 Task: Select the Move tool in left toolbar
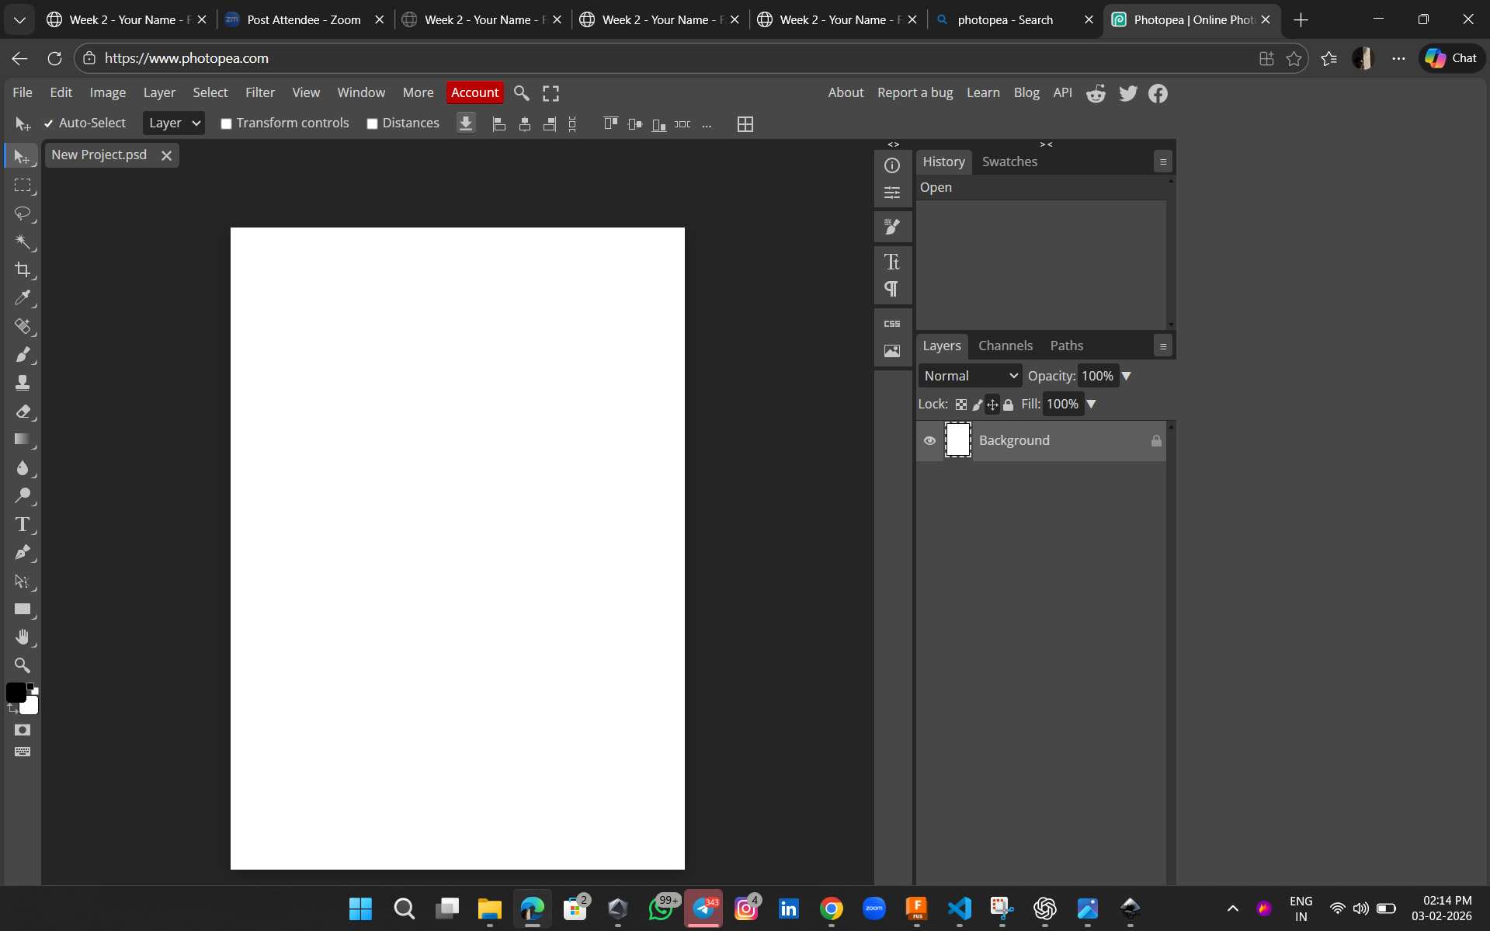(x=22, y=157)
